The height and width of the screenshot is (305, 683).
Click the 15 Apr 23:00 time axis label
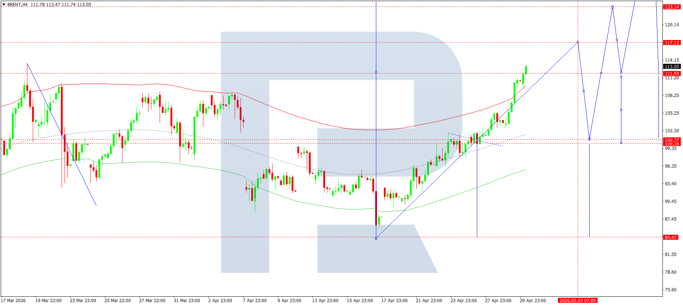359,300
